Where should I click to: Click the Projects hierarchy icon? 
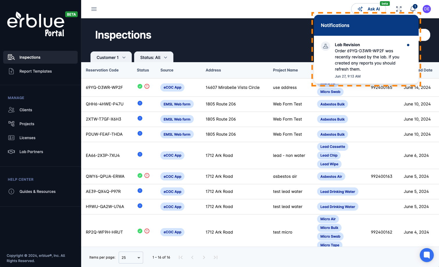pyautogui.click(x=11, y=124)
